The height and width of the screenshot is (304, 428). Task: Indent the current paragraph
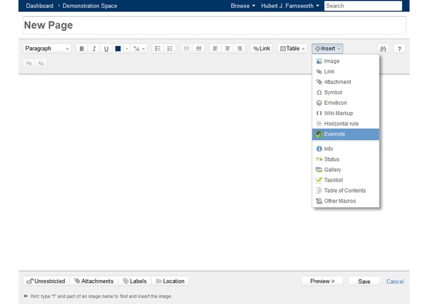pos(199,49)
